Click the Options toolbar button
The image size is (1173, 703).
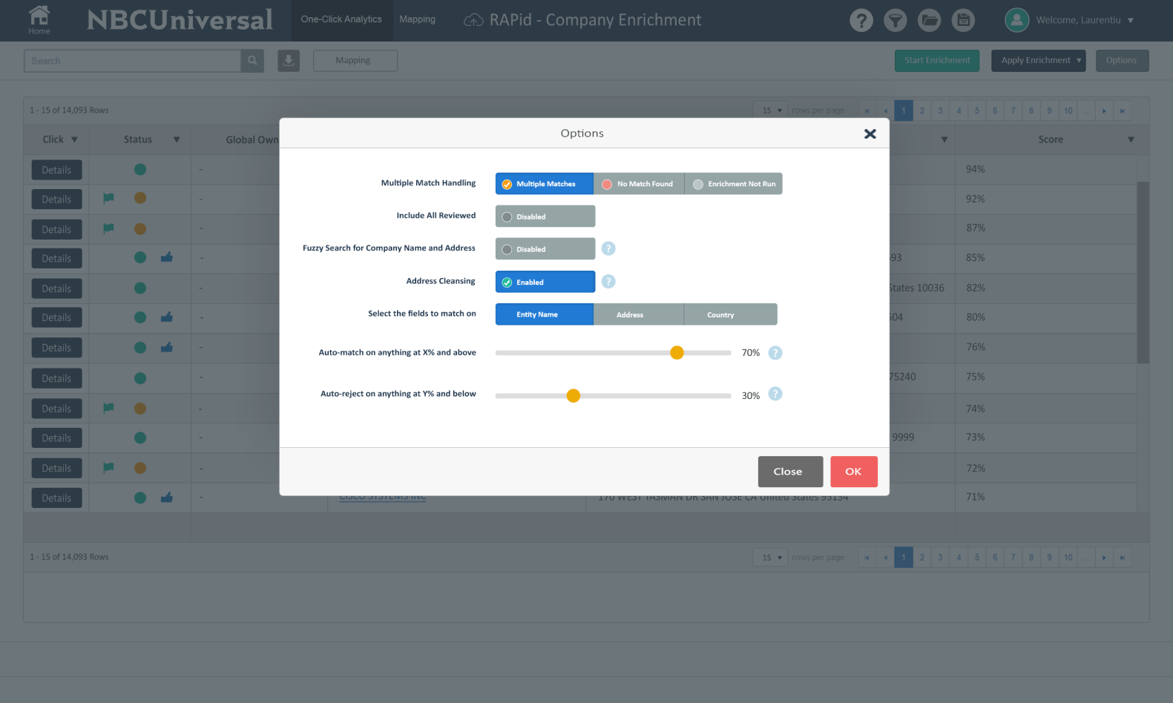(1121, 61)
